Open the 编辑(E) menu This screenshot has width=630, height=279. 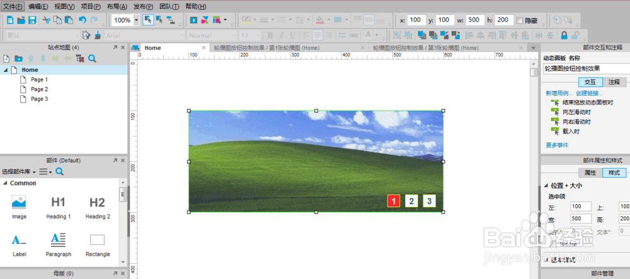pyautogui.click(x=38, y=6)
